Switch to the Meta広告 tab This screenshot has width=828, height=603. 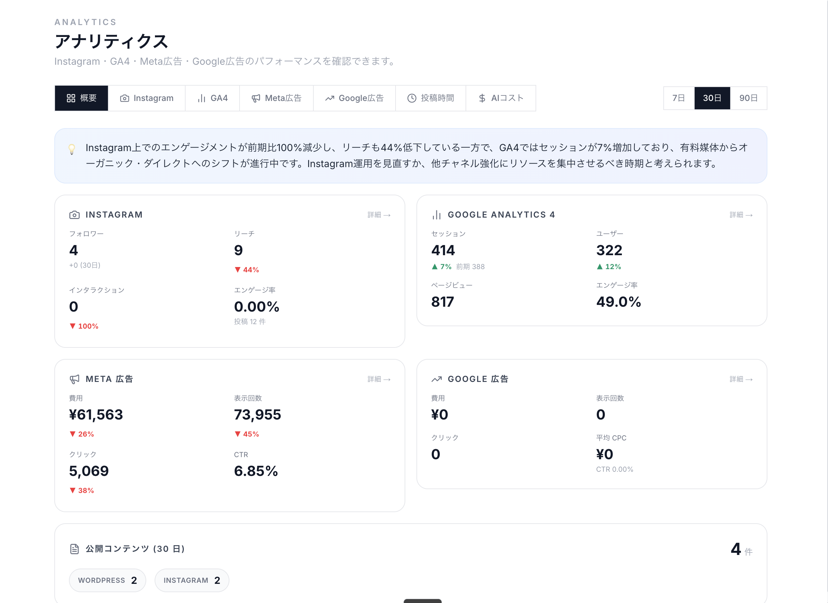click(x=276, y=98)
